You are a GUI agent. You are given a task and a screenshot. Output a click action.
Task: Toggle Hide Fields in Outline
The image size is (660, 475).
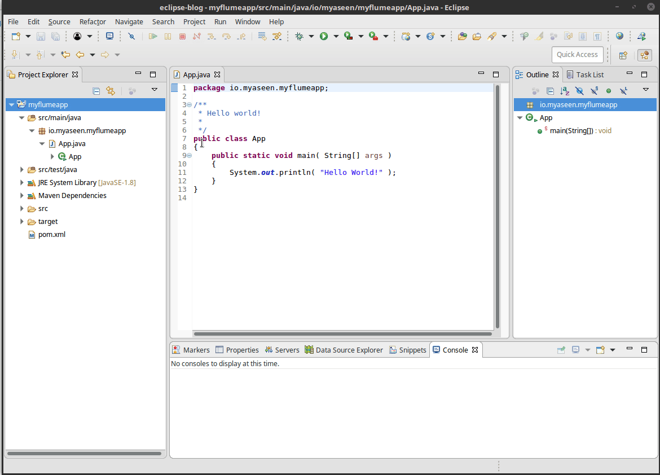coord(579,90)
